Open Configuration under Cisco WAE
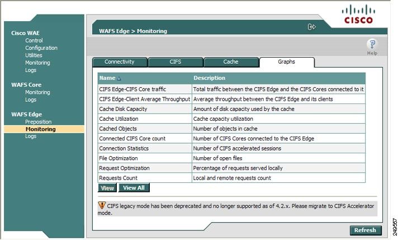Viewport: 398px width, 240px height. (x=41, y=48)
